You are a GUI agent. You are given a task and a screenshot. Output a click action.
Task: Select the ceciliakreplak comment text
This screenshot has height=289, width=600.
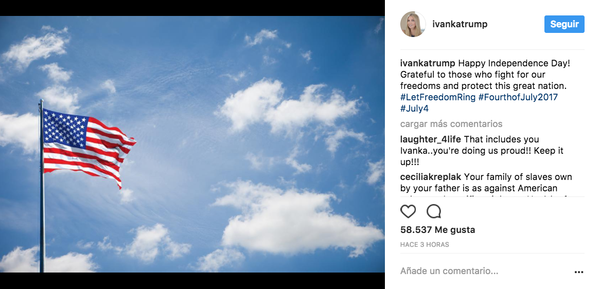pos(486,185)
